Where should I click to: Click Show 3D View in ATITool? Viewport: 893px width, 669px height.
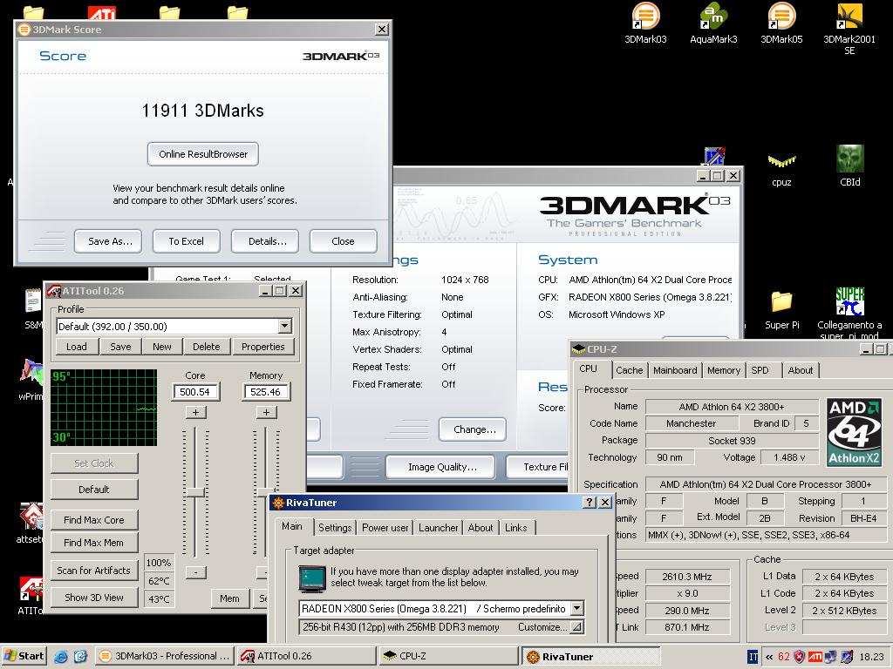click(x=94, y=598)
